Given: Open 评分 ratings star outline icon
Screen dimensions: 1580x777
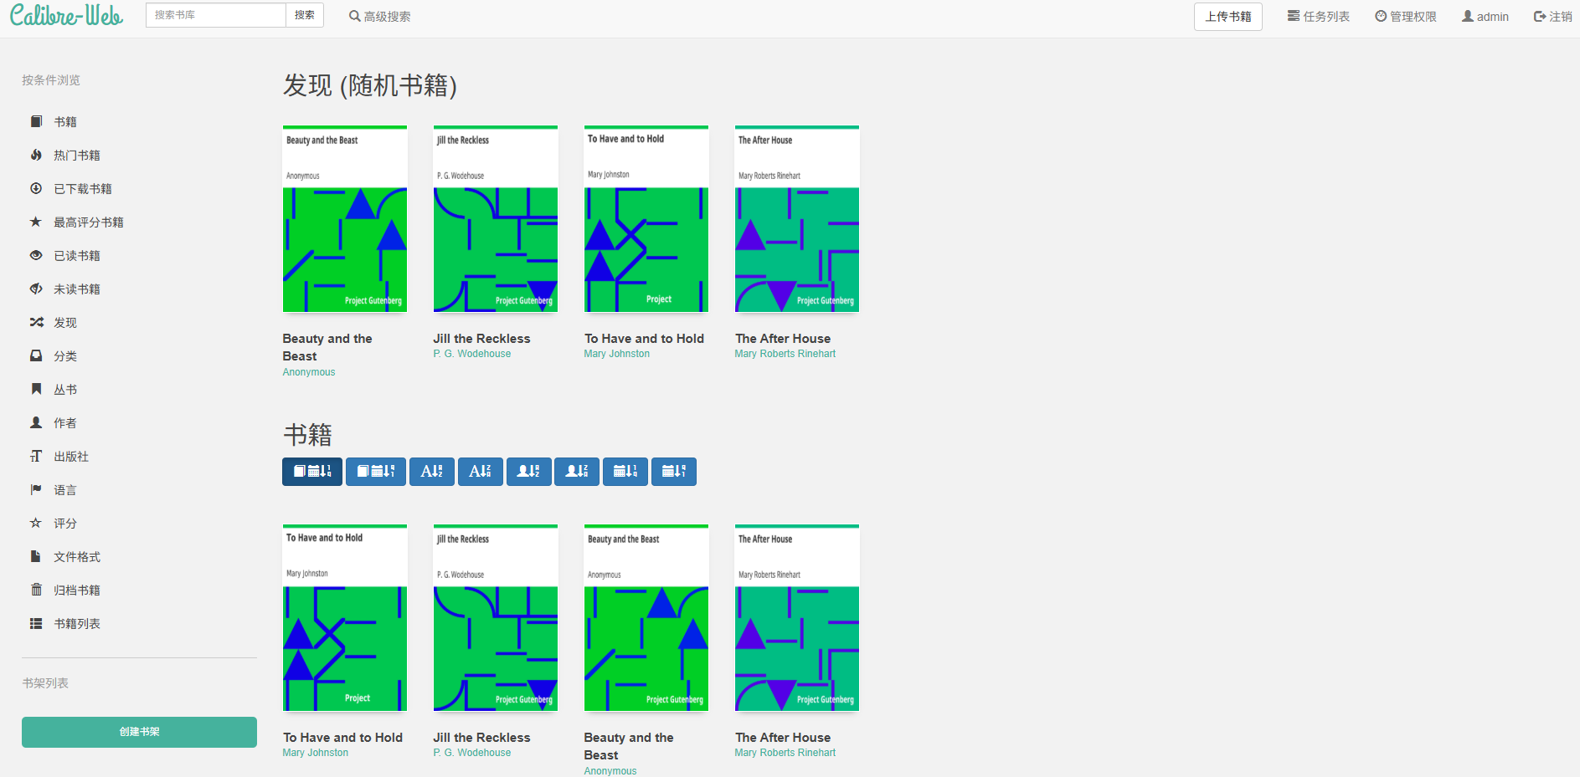Looking at the screenshot, I should pos(36,523).
